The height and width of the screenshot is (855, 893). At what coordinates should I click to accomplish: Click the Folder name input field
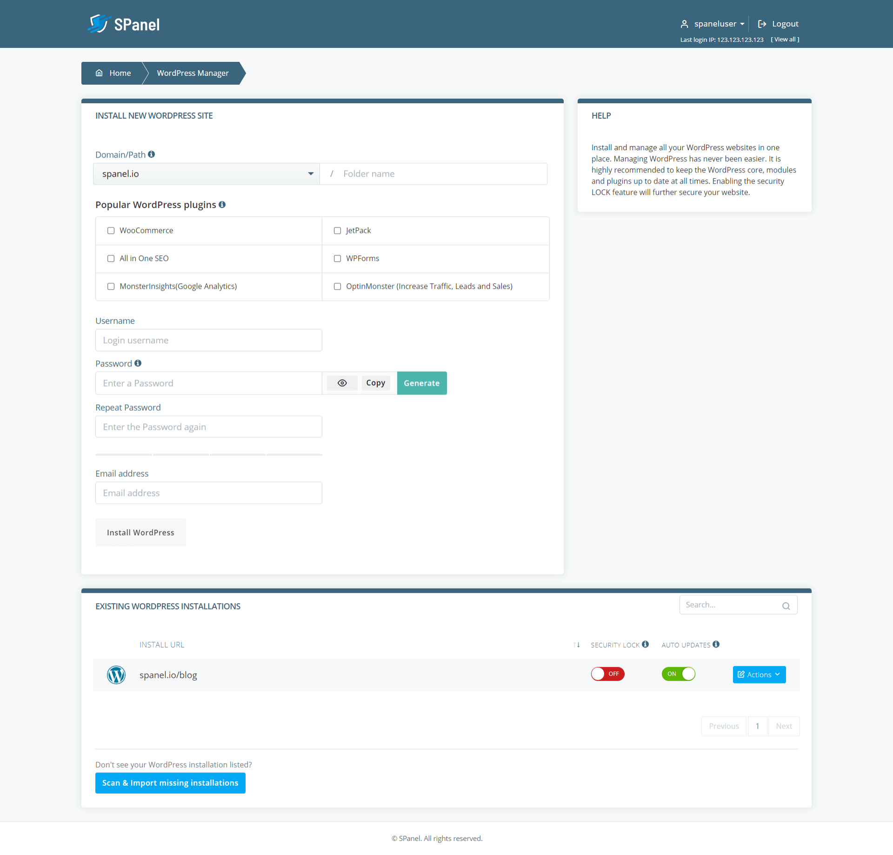pyautogui.click(x=433, y=174)
